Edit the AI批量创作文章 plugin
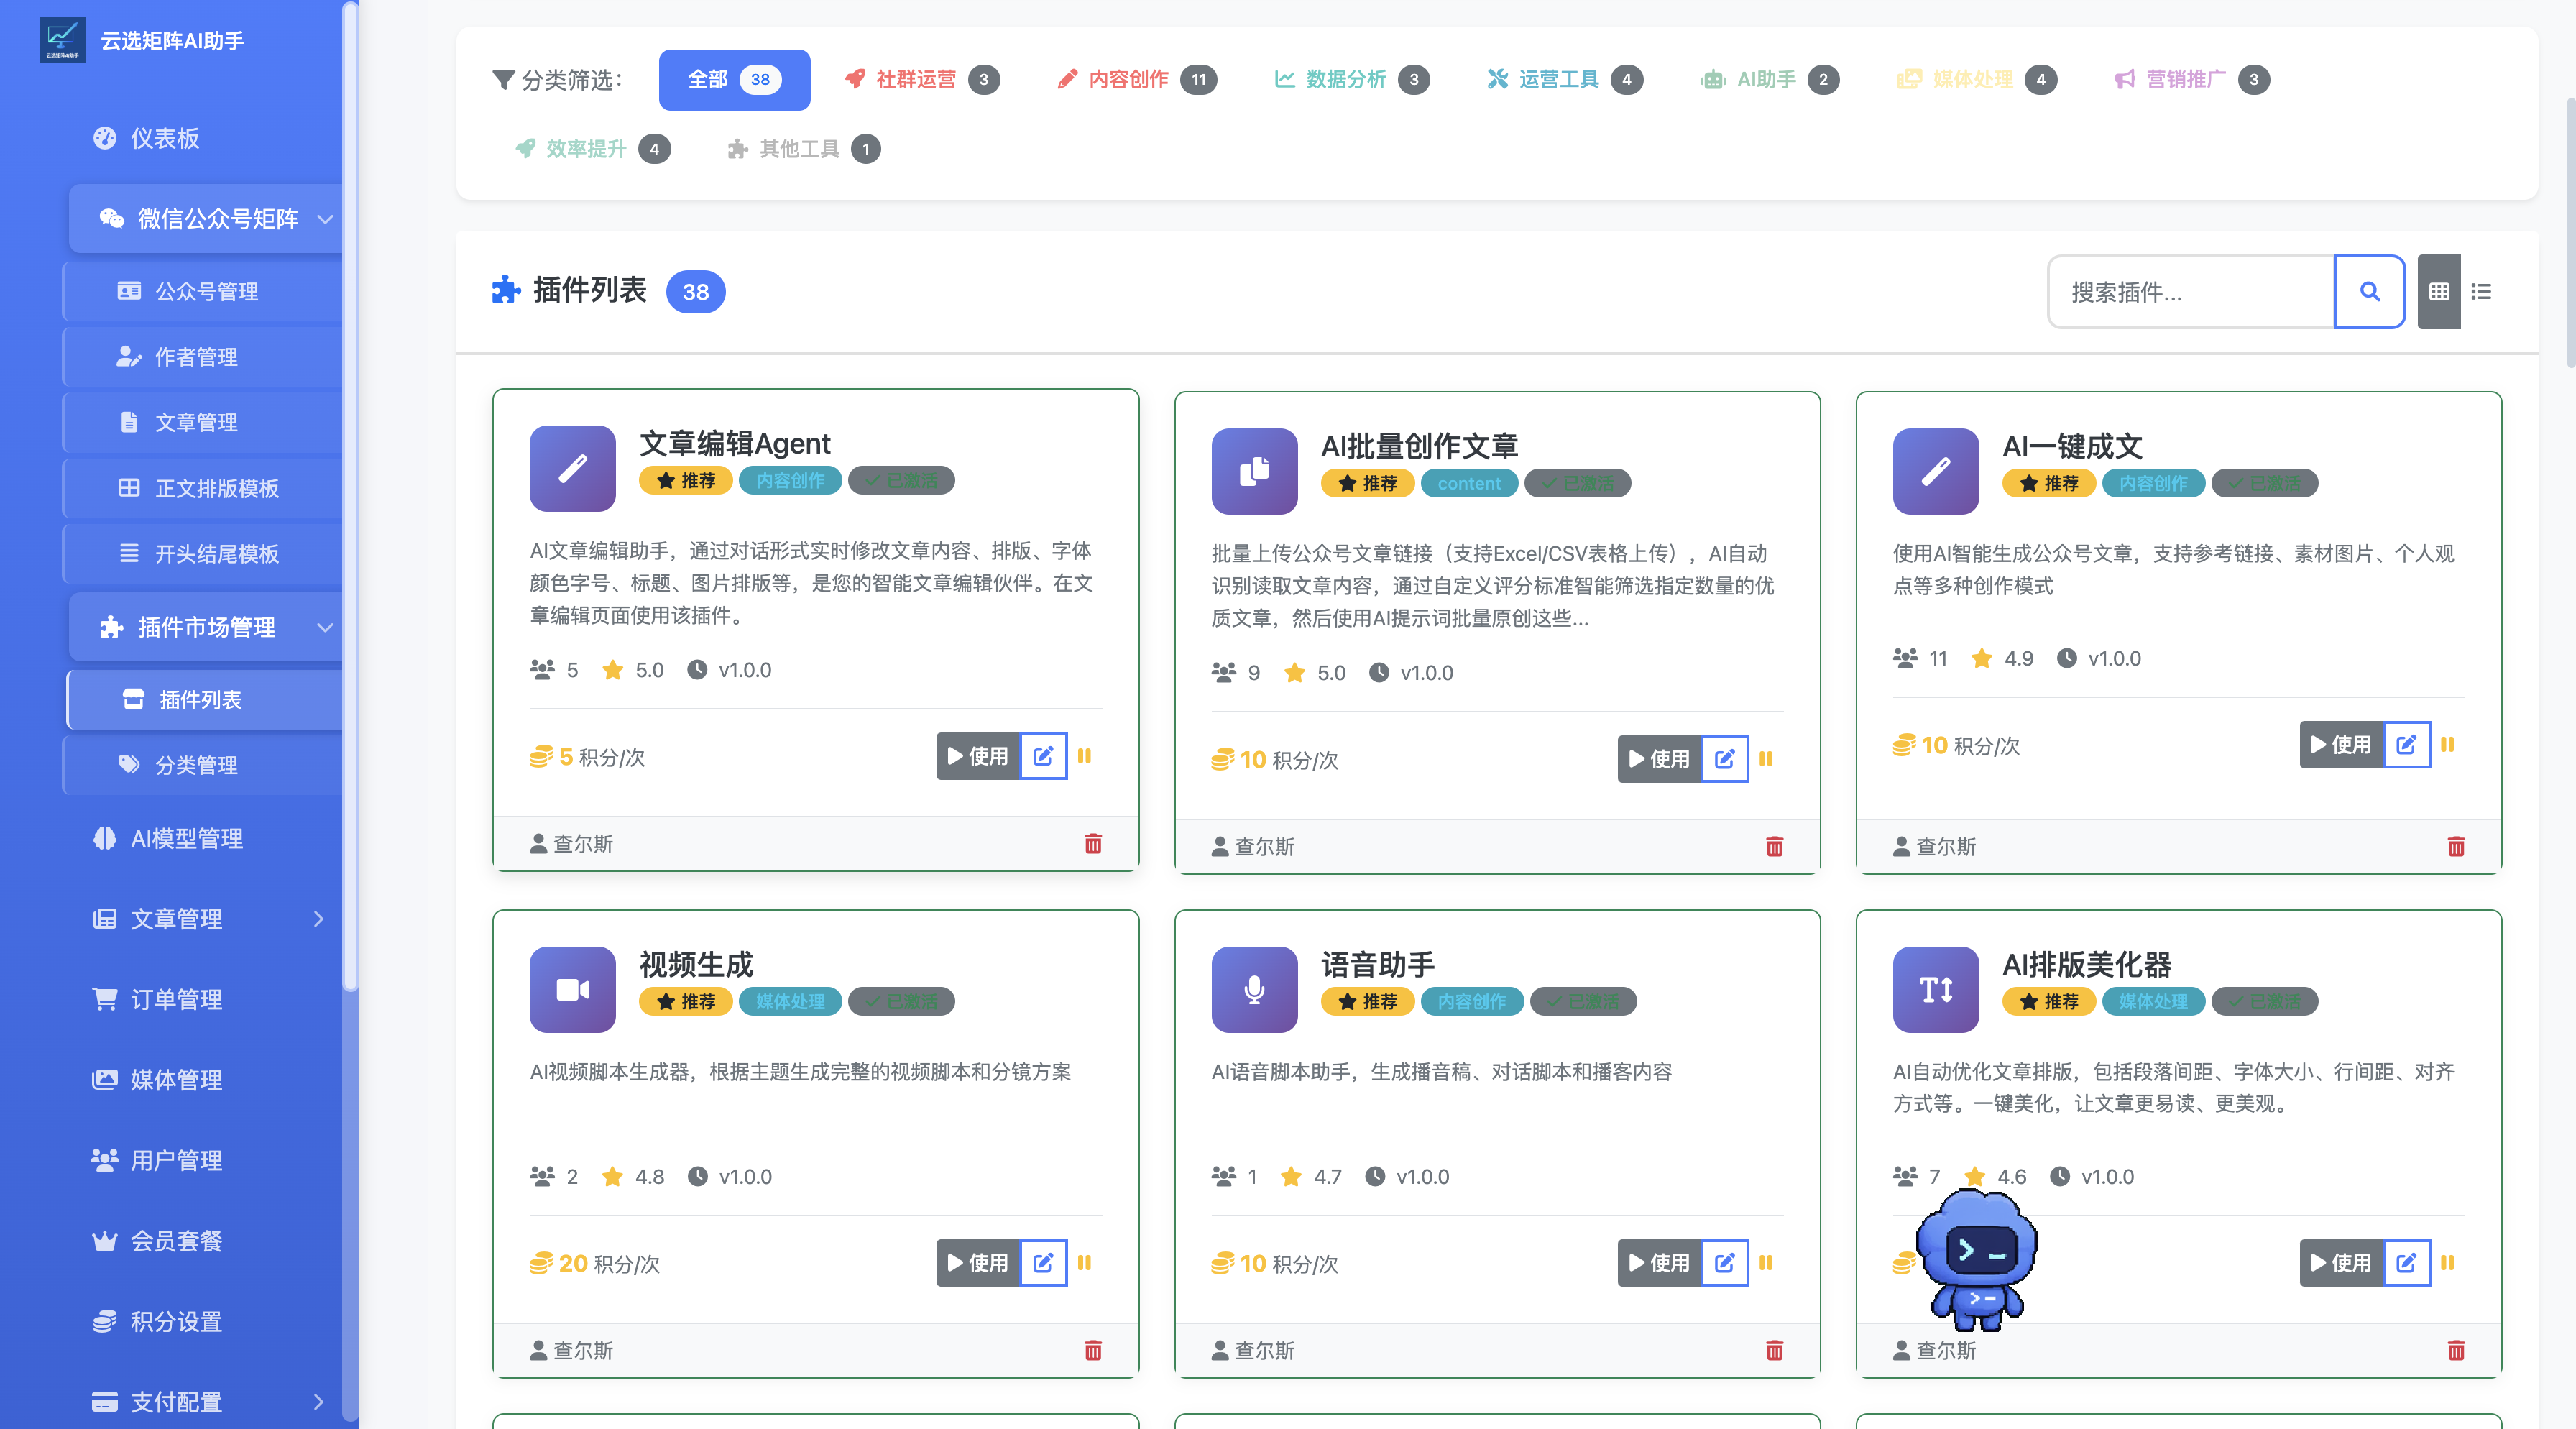 (1725, 759)
